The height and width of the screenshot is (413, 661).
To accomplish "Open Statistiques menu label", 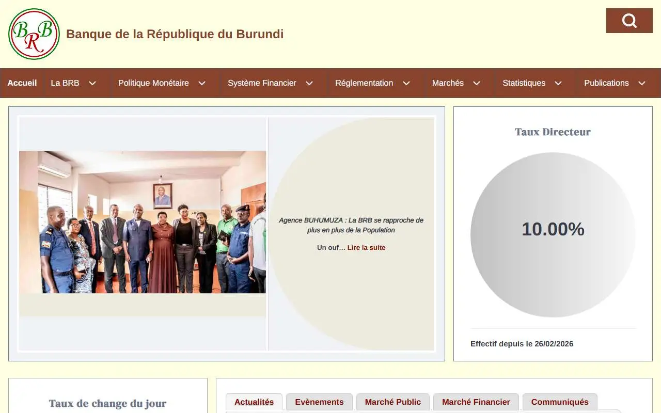I will (x=524, y=83).
